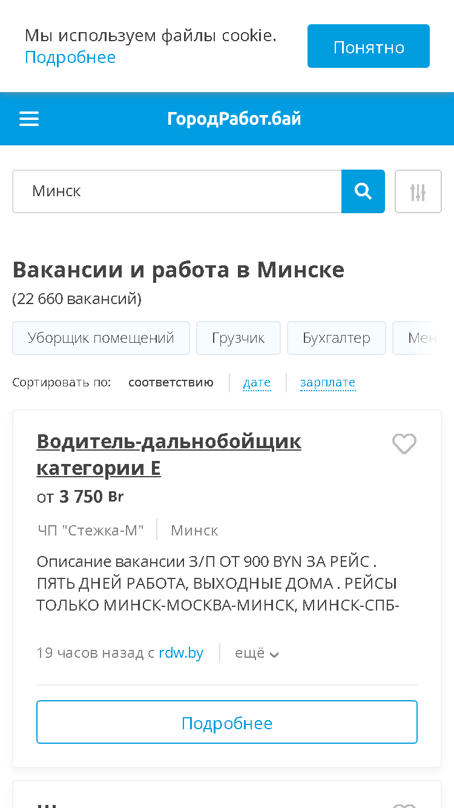Select the "Бухгалтер" quick filter tag
The width and height of the screenshot is (454, 808).
coord(337,338)
